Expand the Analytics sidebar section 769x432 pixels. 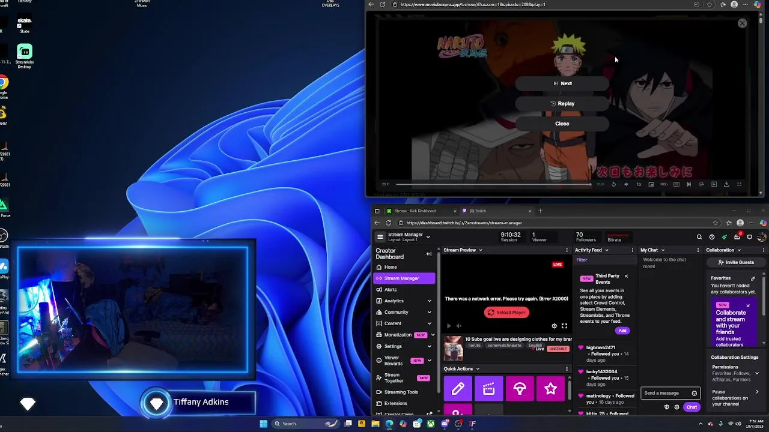(429, 301)
